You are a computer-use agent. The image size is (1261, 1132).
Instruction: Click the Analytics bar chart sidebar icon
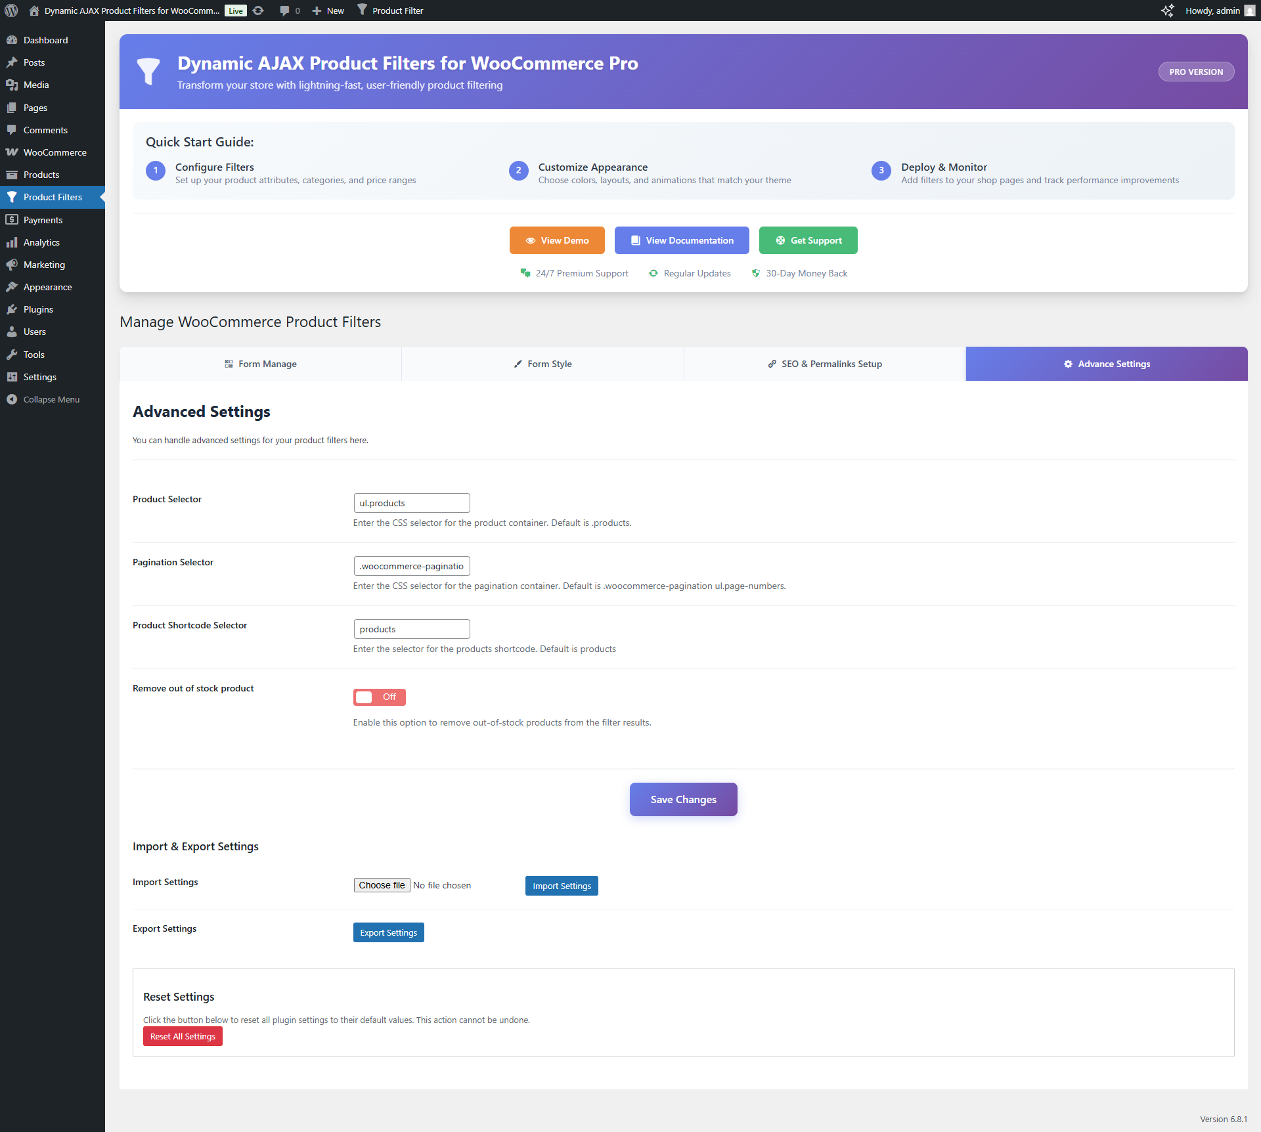click(x=12, y=242)
